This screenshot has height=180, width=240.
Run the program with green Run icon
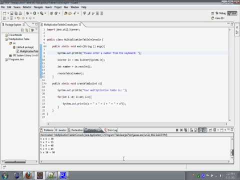[x=34, y=13]
